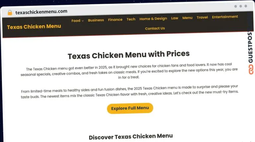This screenshot has width=255, height=142.
Task: Visit the Law section
Action: click(175, 18)
